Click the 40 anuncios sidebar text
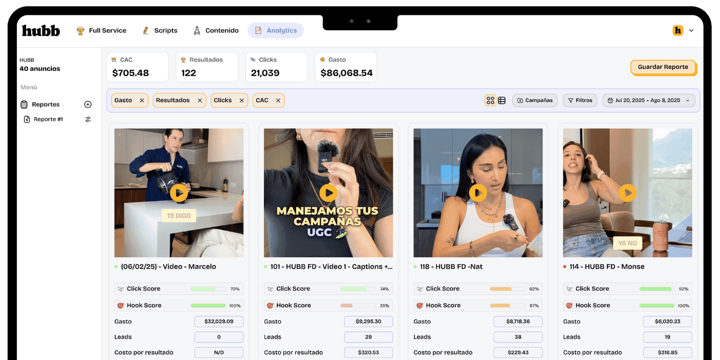Screen dimensions: 720x360 40,69
